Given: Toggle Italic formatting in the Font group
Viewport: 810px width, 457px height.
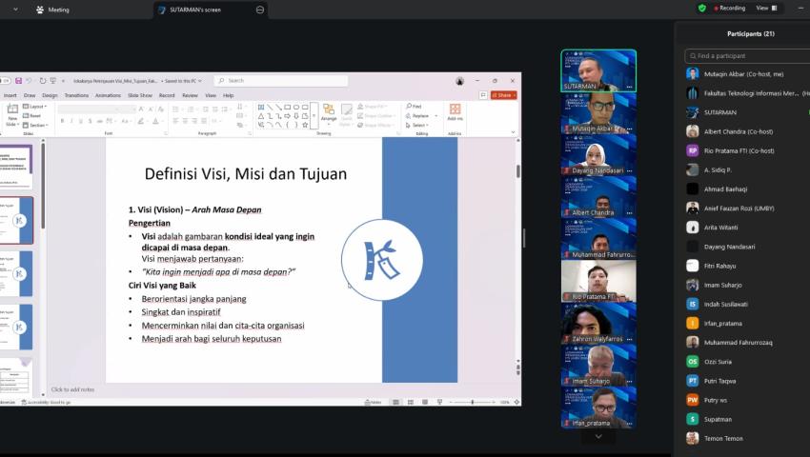Looking at the screenshot, I should [70, 122].
